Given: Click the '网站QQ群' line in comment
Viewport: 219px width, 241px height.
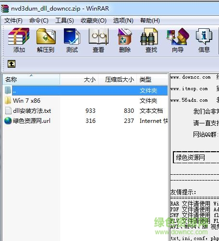Looking at the screenshot, I should (x=206, y=134).
